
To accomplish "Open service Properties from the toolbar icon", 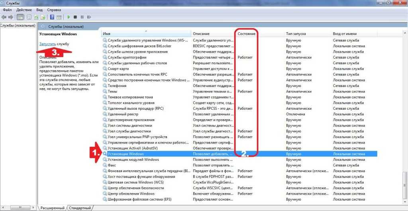I will pyautogui.click(x=29, y=17).
